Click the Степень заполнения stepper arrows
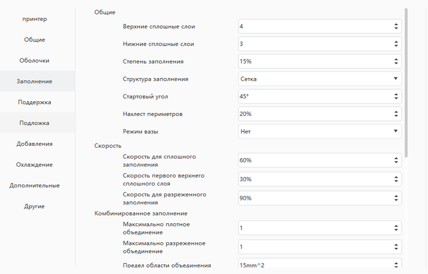The width and height of the screenshot is (428, 274). [x=396, y=62]
